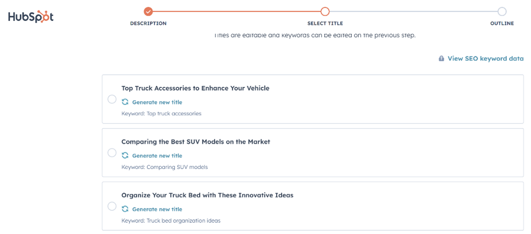Click the HubSpot logo
Screen dimensions: 531x234
tap(31, 17)
